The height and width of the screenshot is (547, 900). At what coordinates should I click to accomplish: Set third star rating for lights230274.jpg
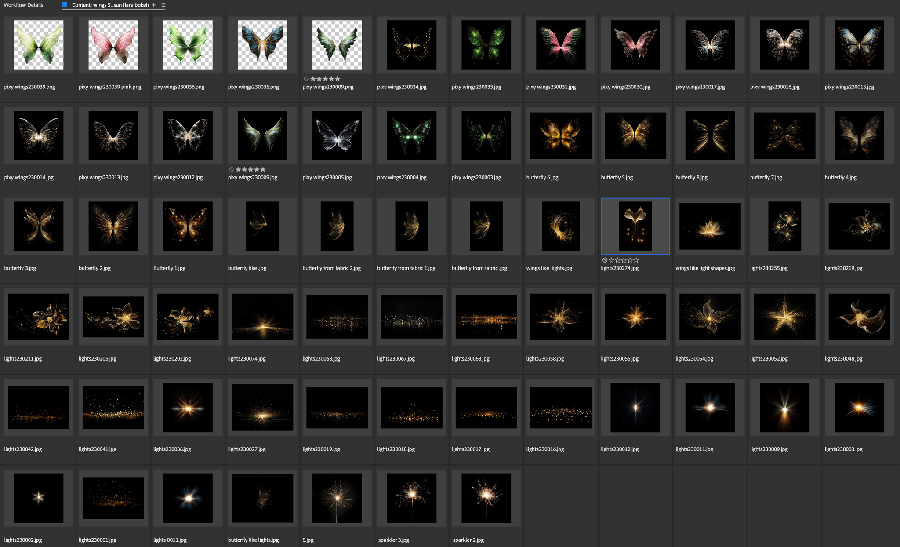624,260
